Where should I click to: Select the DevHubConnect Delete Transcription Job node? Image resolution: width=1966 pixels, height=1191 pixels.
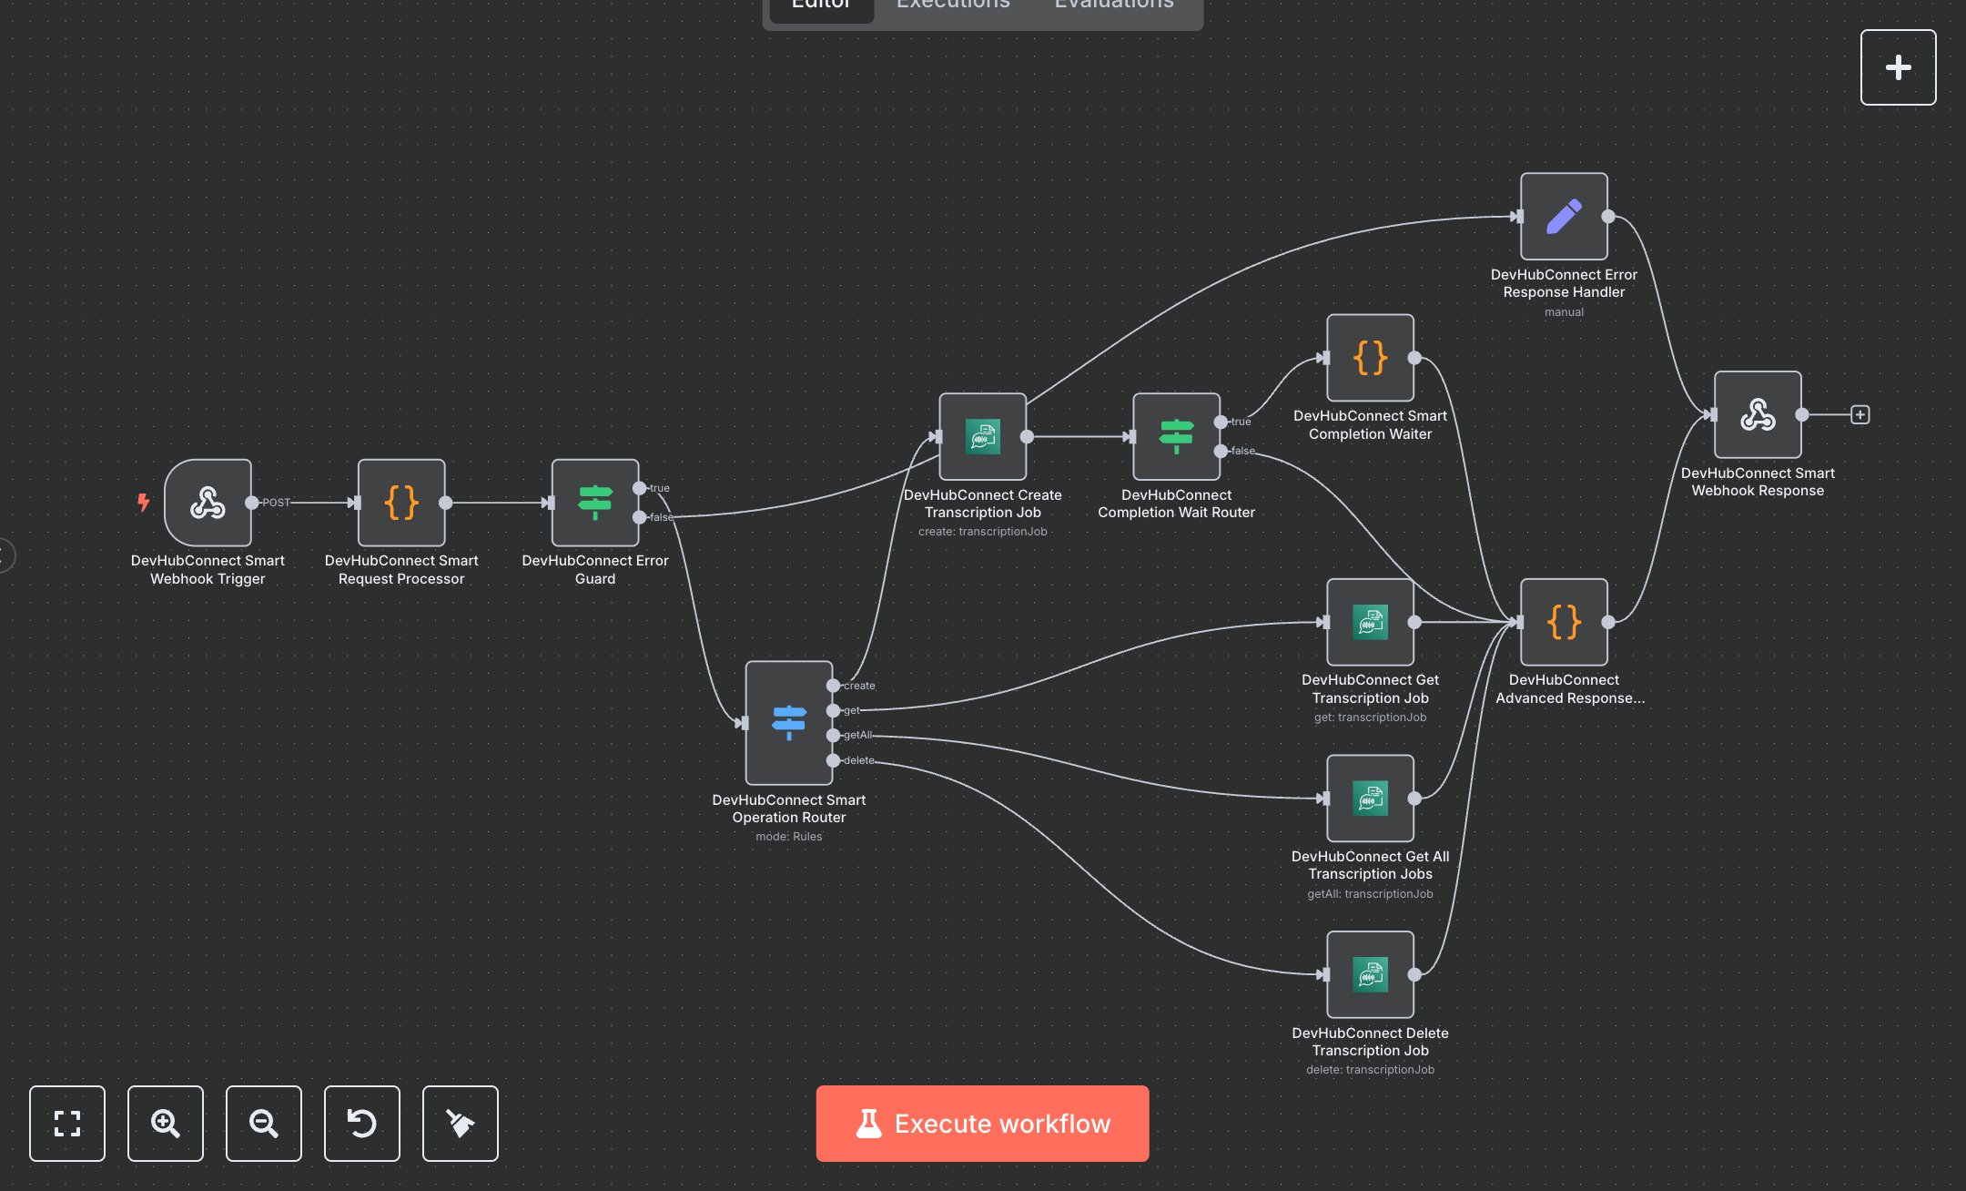pyautogui.click(x=1370, y=974)
